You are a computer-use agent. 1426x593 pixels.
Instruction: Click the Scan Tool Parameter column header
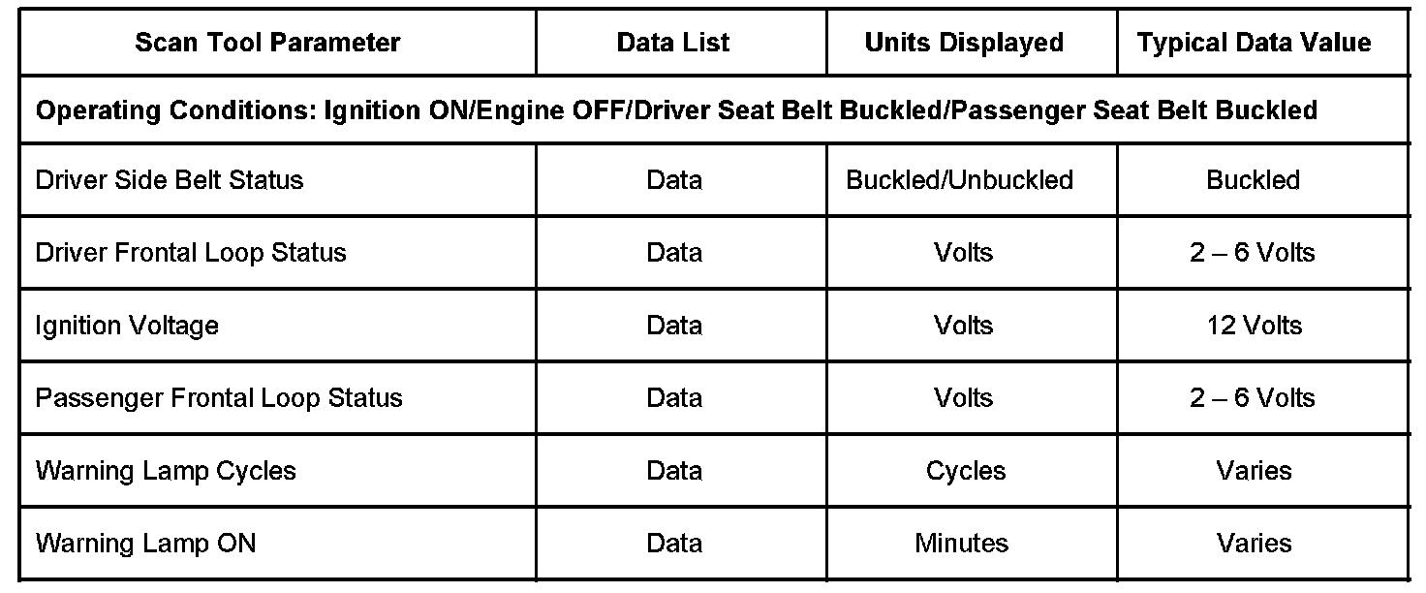click(267, 43)
